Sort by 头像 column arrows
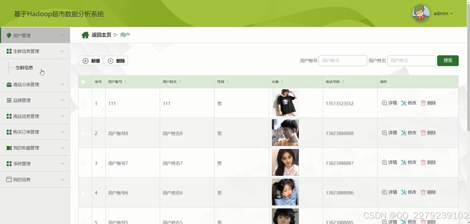This screenshot has width=470, height=224. tap(282, 82)
